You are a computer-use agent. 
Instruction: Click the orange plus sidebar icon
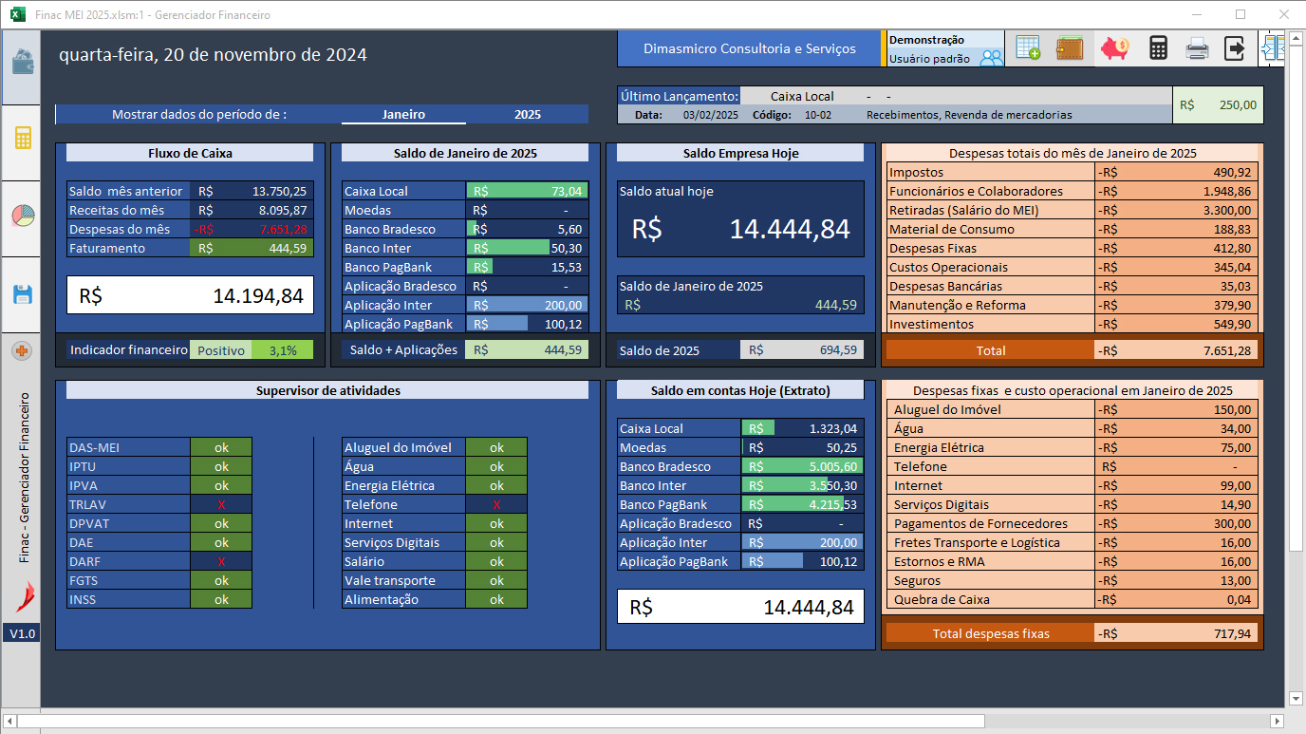[22, 351]
